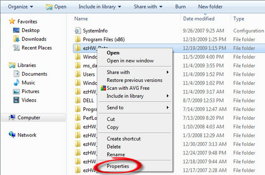
Task: Open Properties from context menu
Action: click(x=118, y=166)
